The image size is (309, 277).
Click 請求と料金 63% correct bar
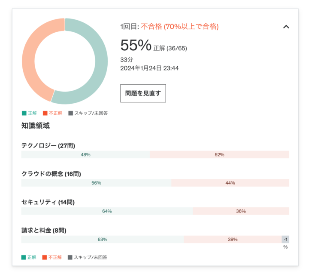(x=102, y=240)
